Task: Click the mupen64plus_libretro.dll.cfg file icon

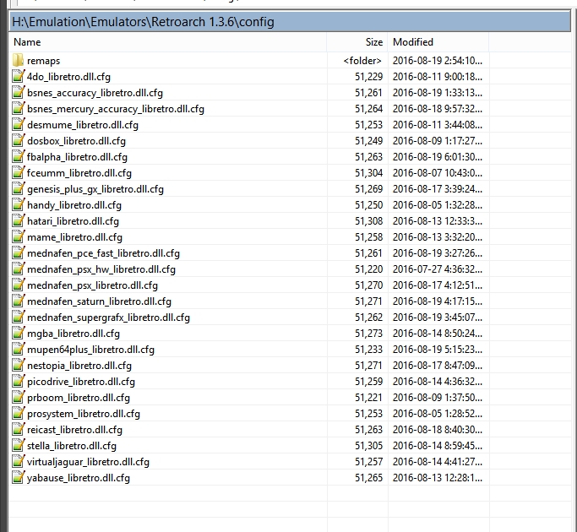Action: [18, 349]
